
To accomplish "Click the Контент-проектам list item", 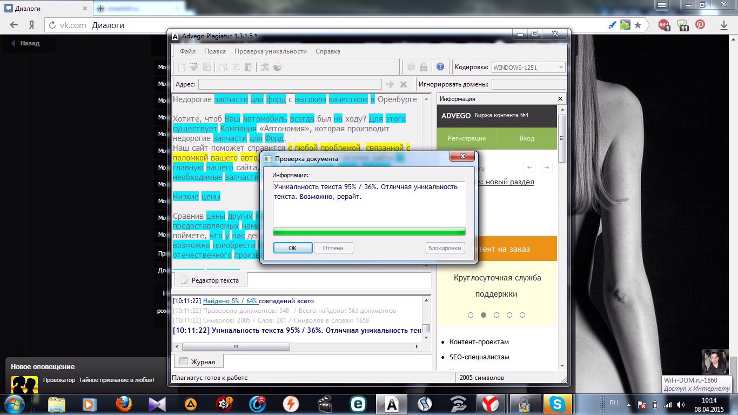I will (x=479, y=342).
